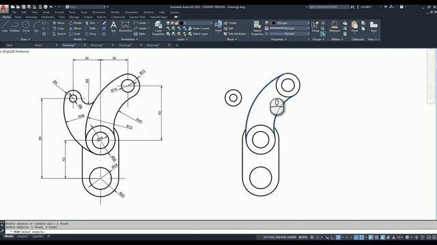Click the Stretch tool
This screenshot has height=245, width=437.
[x=59, y=33]
